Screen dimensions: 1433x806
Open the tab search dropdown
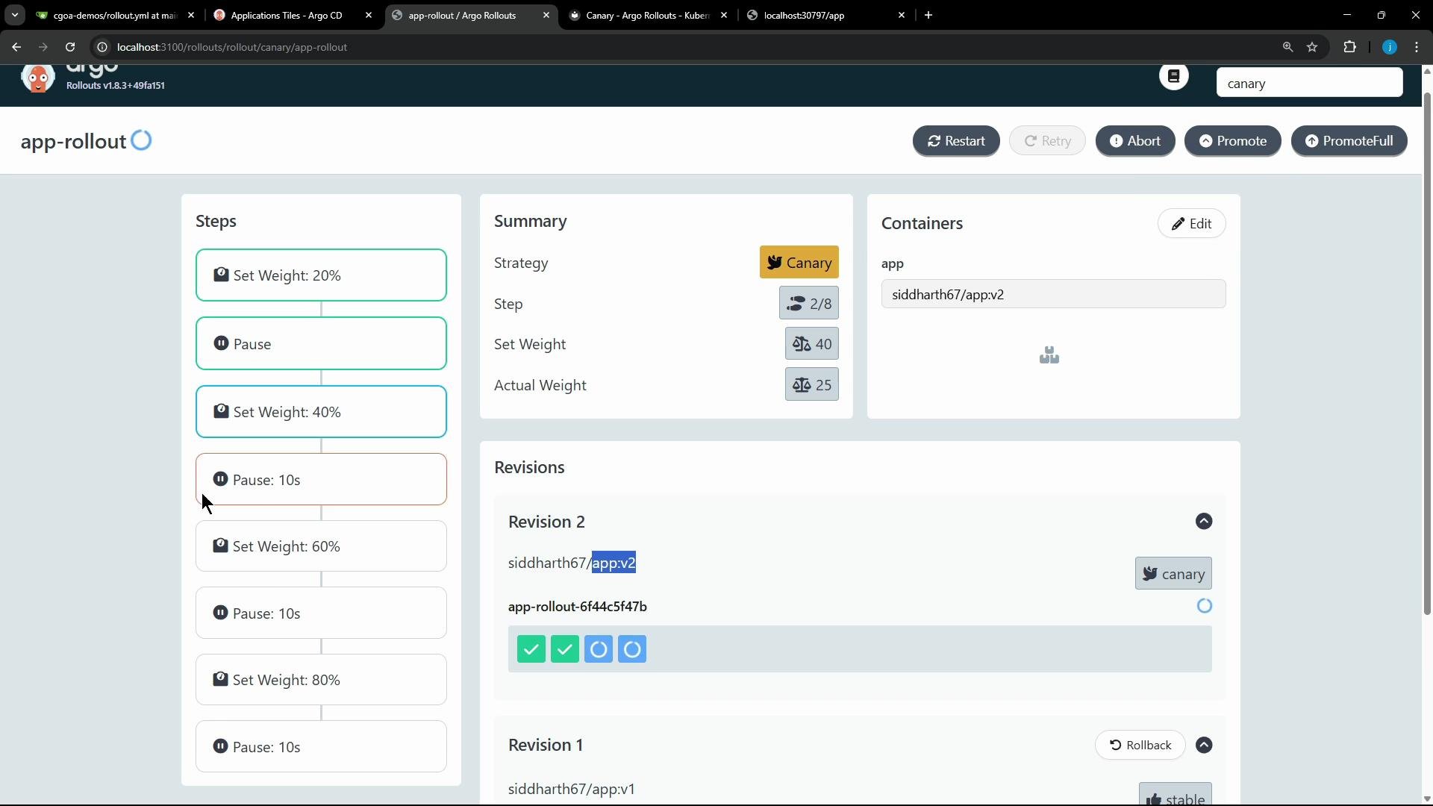coord(14,15)
